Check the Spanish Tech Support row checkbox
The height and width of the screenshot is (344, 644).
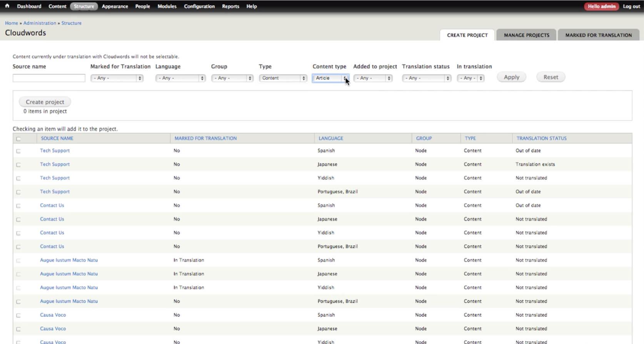(x=18, y=151)
